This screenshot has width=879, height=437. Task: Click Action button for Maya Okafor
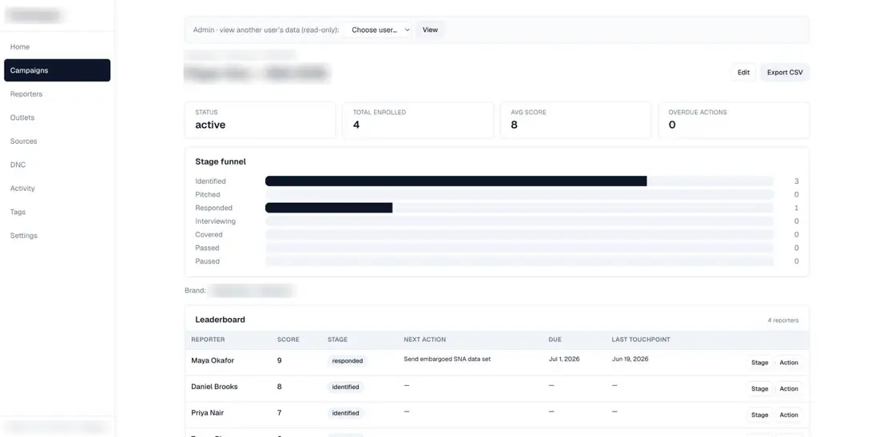(789, 363)
